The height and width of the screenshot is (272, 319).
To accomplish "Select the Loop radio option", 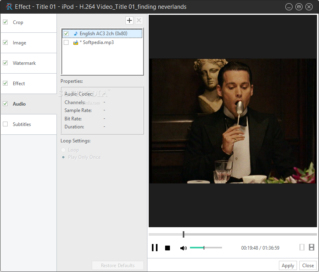I will coord(63,150).
